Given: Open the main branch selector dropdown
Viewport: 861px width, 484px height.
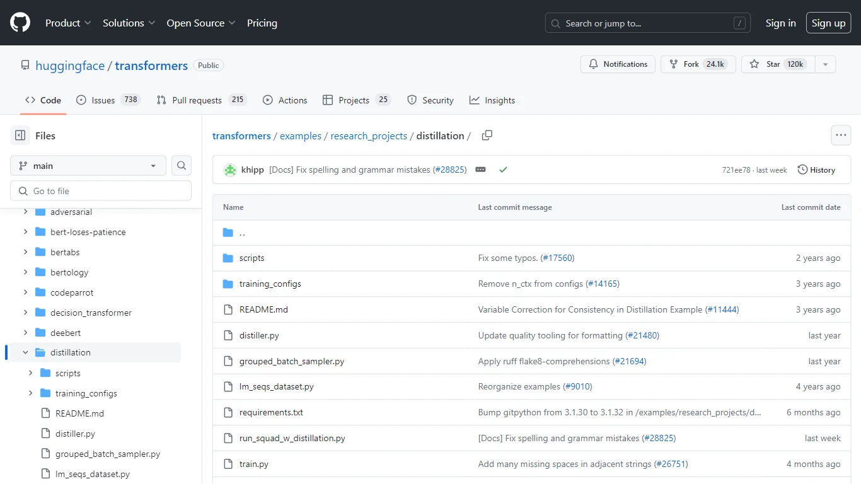Looking at the screenshot, I should (88, 166).
